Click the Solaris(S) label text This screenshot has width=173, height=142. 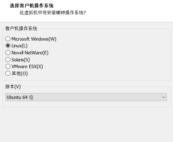[21, 60]
